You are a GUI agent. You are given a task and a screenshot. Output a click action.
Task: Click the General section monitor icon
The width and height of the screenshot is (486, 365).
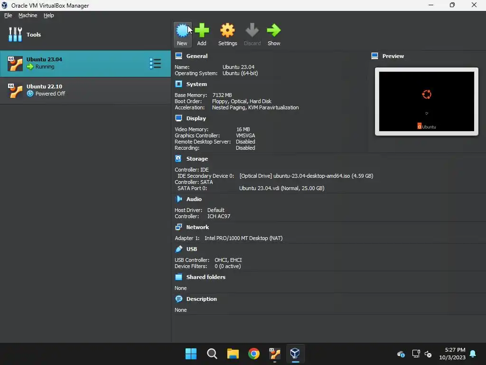pyautogui.click(x=178, y=56)
